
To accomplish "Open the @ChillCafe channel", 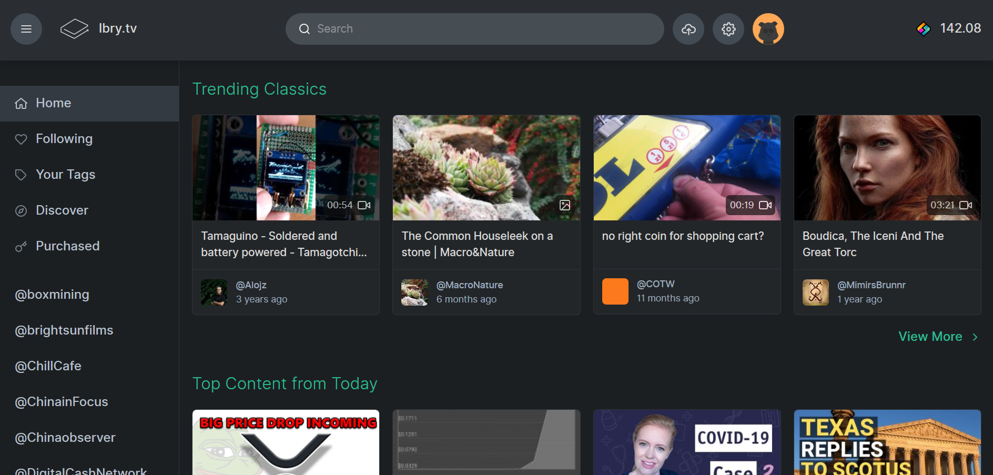I will tap(48, 366).
